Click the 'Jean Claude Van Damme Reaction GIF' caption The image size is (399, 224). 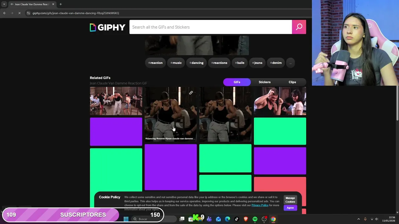pos(118,83)
